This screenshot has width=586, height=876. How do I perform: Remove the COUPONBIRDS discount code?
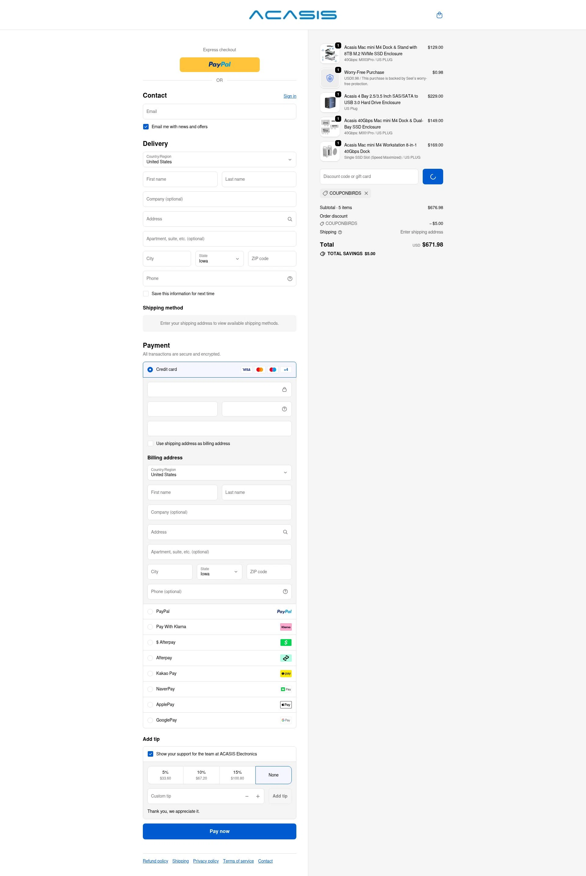coord(366,193)
